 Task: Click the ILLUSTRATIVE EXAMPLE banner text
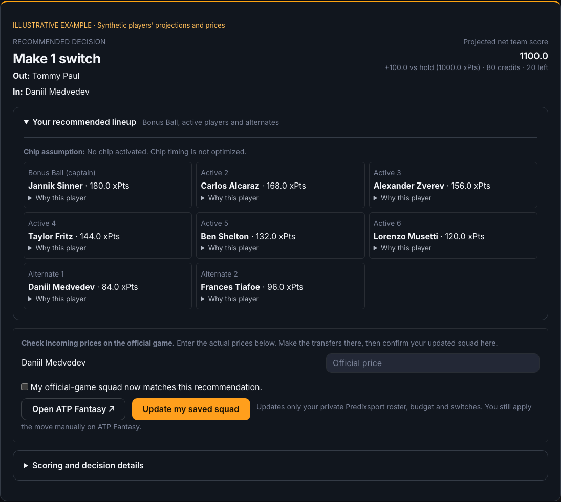119,26
